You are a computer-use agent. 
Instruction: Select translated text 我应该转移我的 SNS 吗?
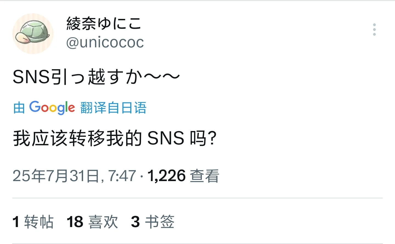coord(115,138)
